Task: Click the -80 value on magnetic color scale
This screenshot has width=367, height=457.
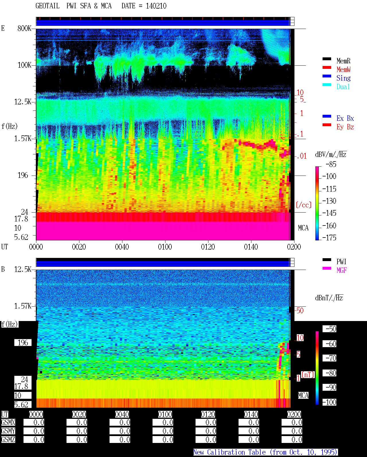Action: (x=329, y=373)
